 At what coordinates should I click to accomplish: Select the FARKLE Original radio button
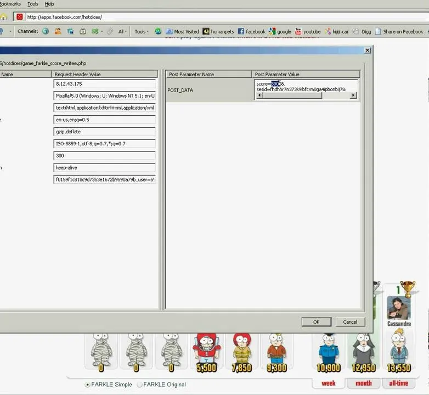(139, 385)
